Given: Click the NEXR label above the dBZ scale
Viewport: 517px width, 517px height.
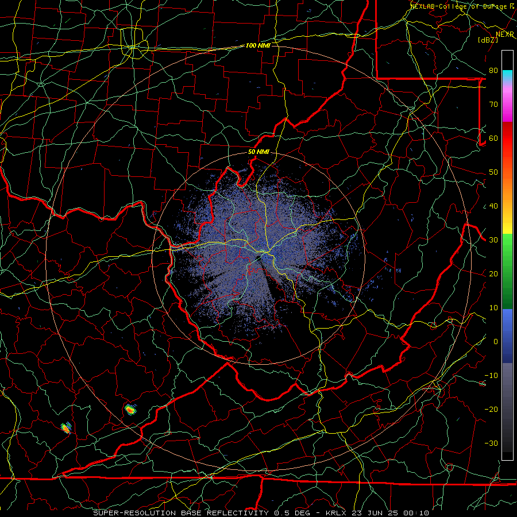Looking at the screenshot, I should coord(505,34).
